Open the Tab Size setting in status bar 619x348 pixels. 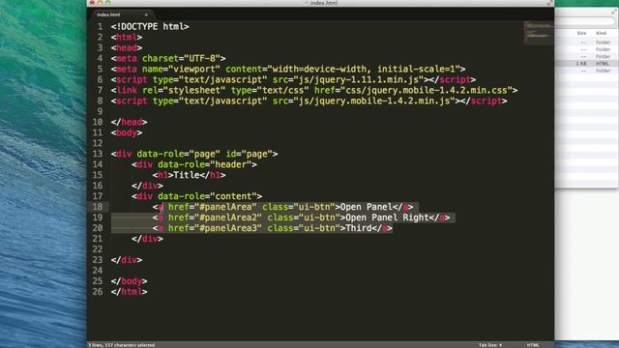490,345
